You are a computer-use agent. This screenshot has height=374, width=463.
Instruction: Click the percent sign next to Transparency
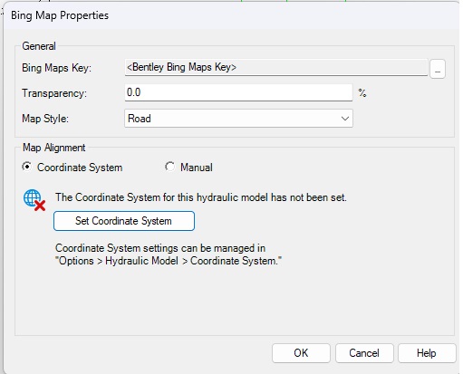click(x=362, y=93)
